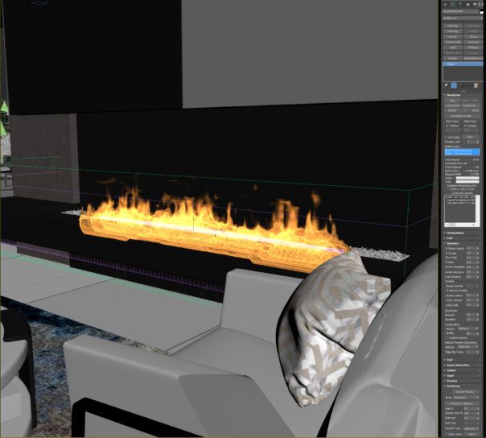Click the object color swatch beside name field
Image resolution: width=486 pixels, height=438 pixels.
481,12
